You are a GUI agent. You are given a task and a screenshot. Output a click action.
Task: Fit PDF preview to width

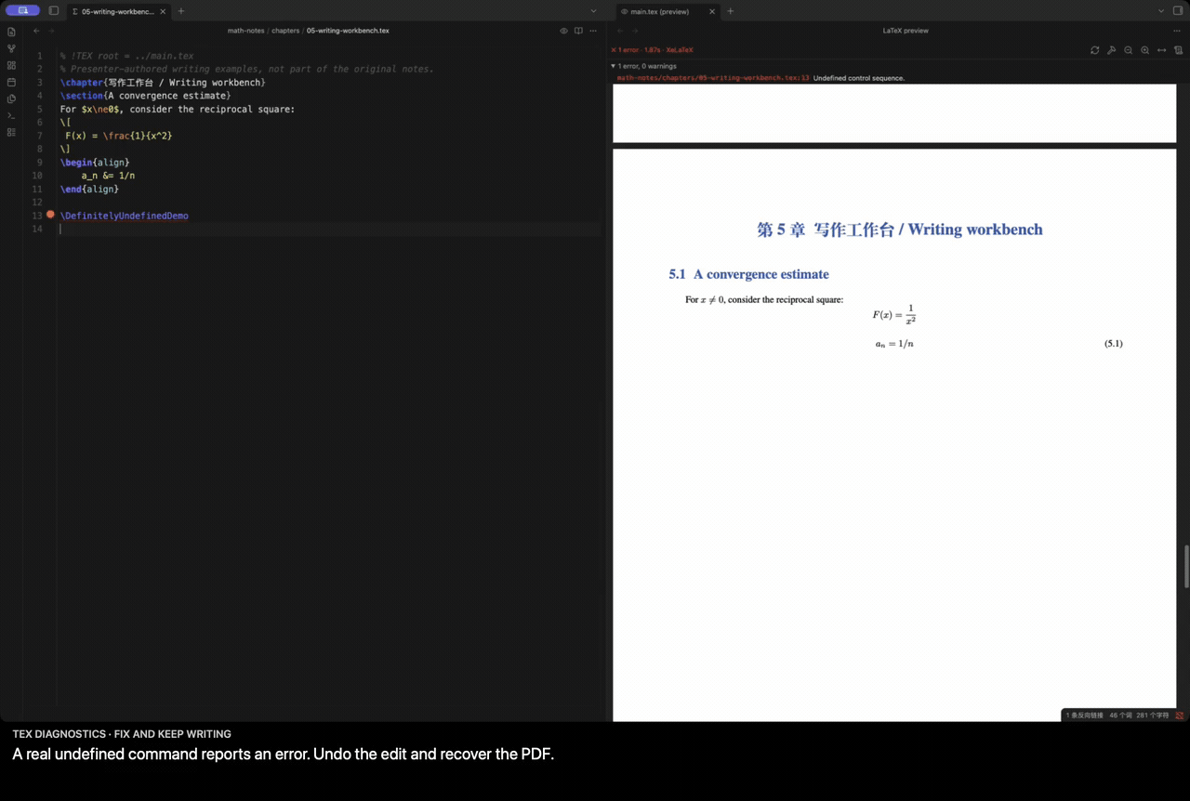click(x=1161, y=50)
